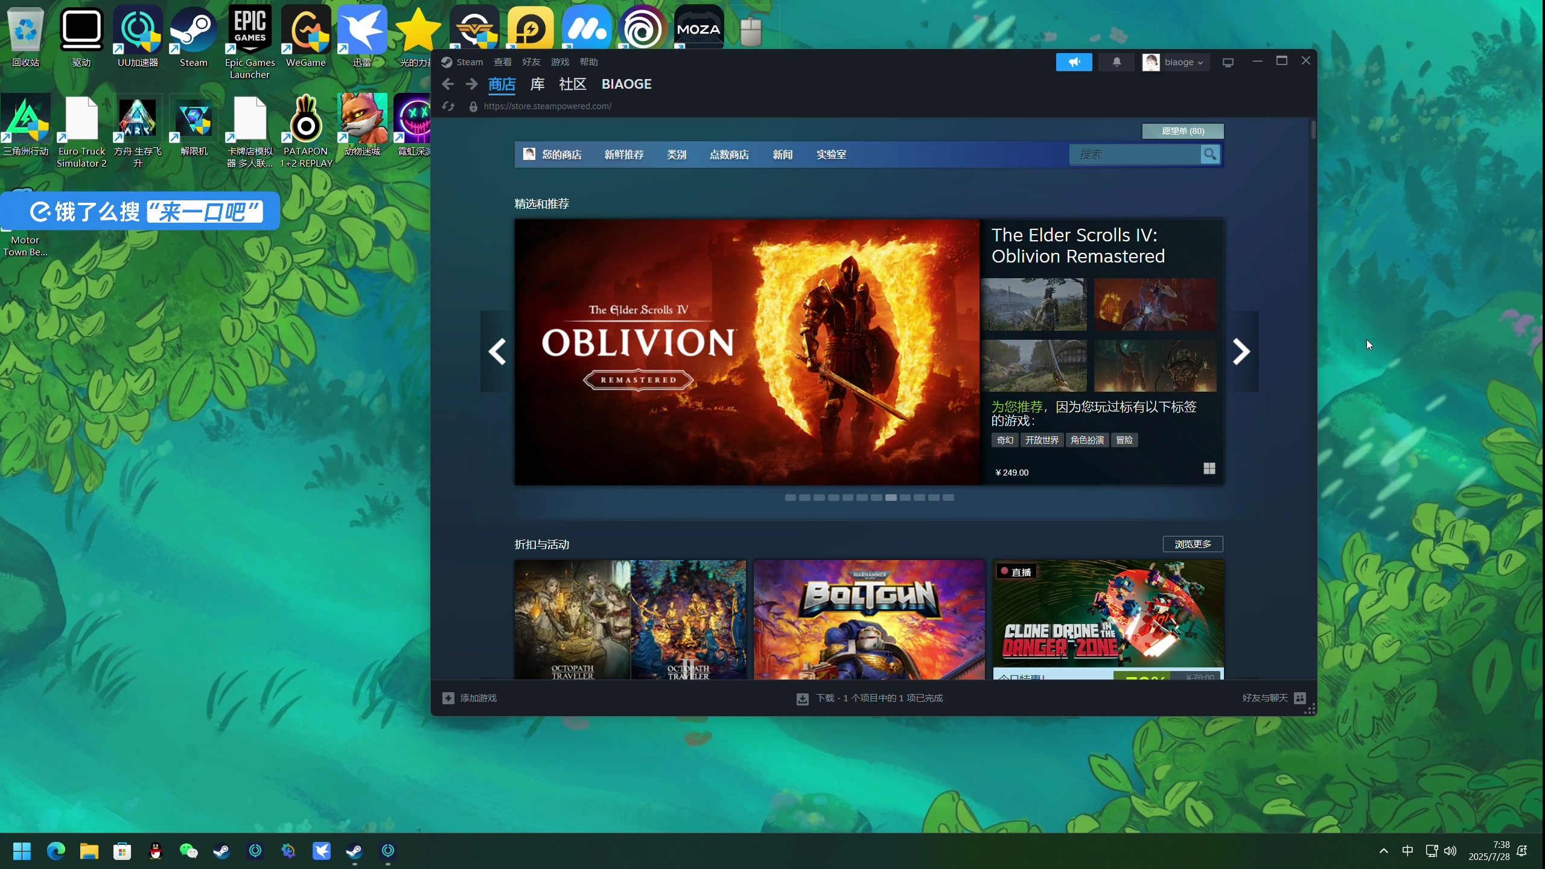Viewport: 1545px width, 869px height.
Task: Open the friends list icon at bottom right
Action: click(1300, 698)
